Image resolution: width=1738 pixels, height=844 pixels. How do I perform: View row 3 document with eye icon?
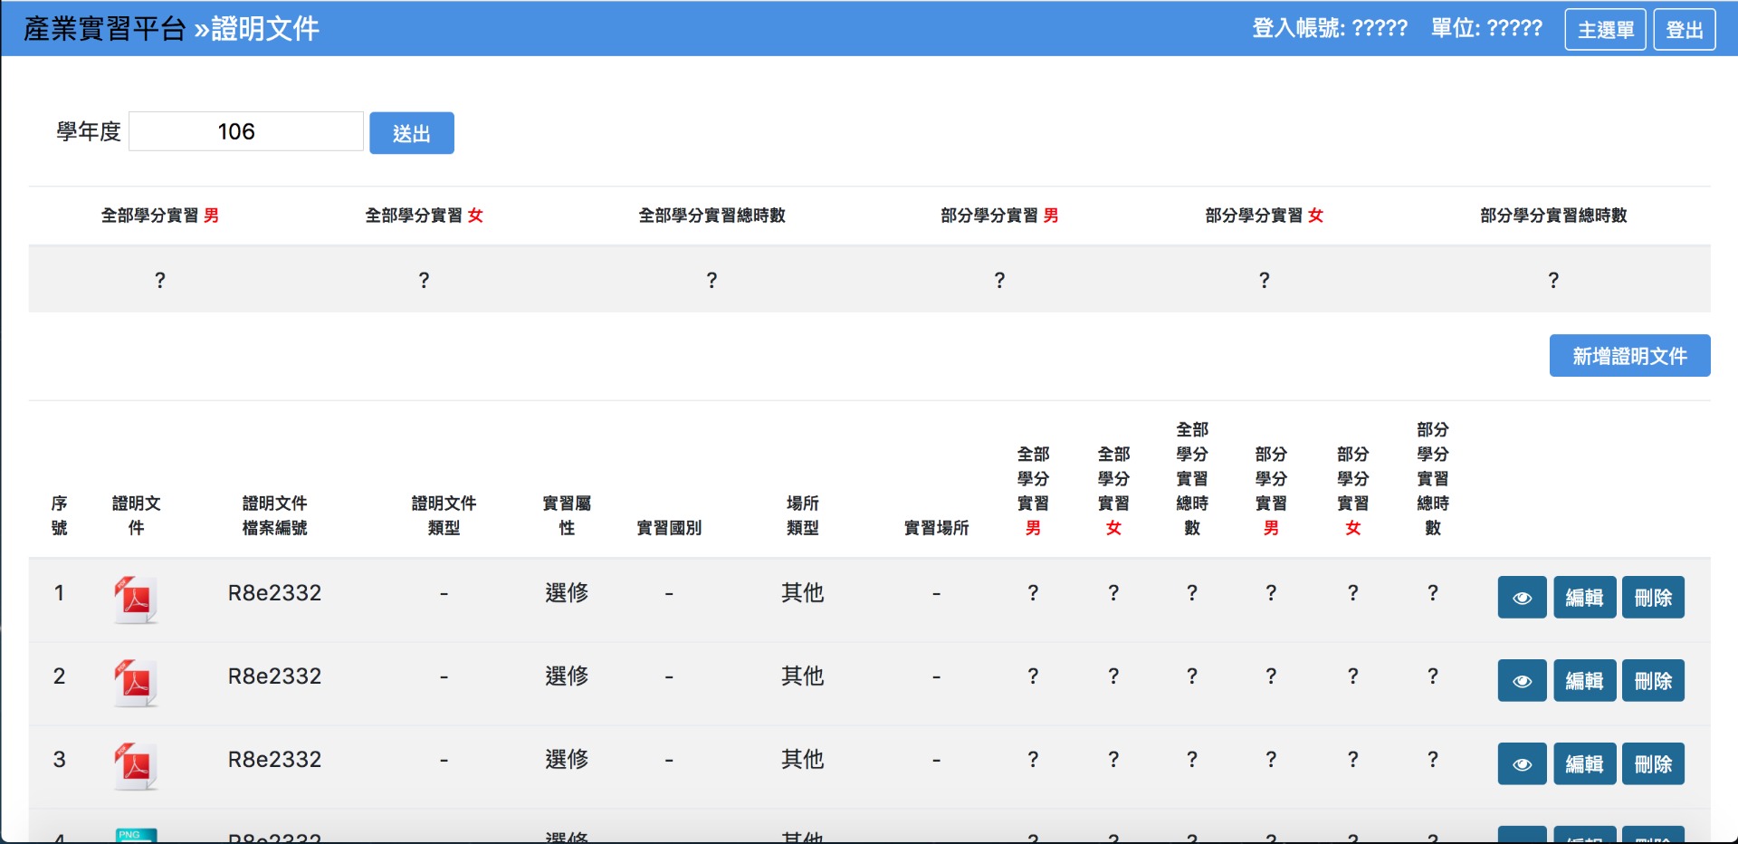coord(1522,764)
